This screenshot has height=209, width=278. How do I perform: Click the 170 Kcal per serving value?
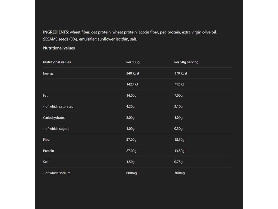pyautogui.click(x=181, y=73)
